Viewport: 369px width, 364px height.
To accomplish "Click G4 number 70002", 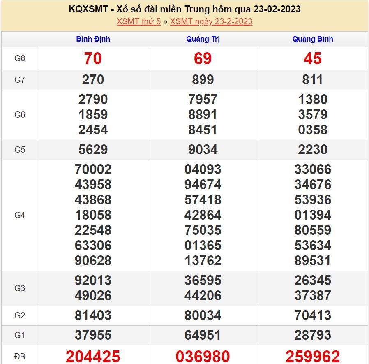I will pos(93,169).
